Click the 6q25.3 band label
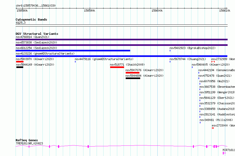Viewport: 235px width, 156px height. (x=21, y=23)
